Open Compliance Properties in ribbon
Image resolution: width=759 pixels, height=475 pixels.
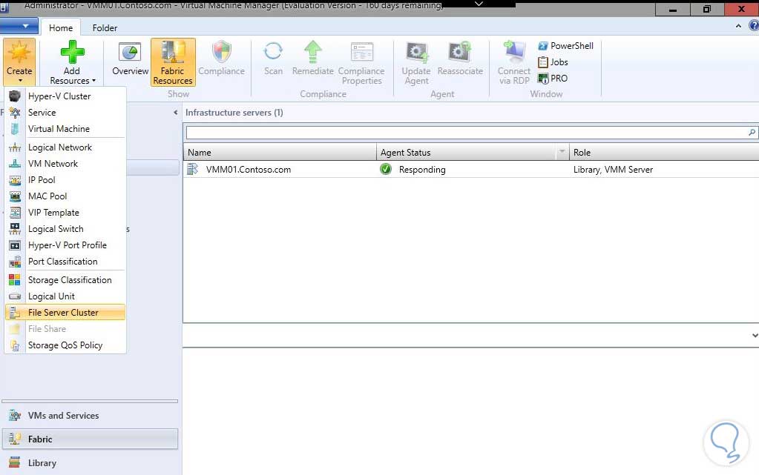361,62
